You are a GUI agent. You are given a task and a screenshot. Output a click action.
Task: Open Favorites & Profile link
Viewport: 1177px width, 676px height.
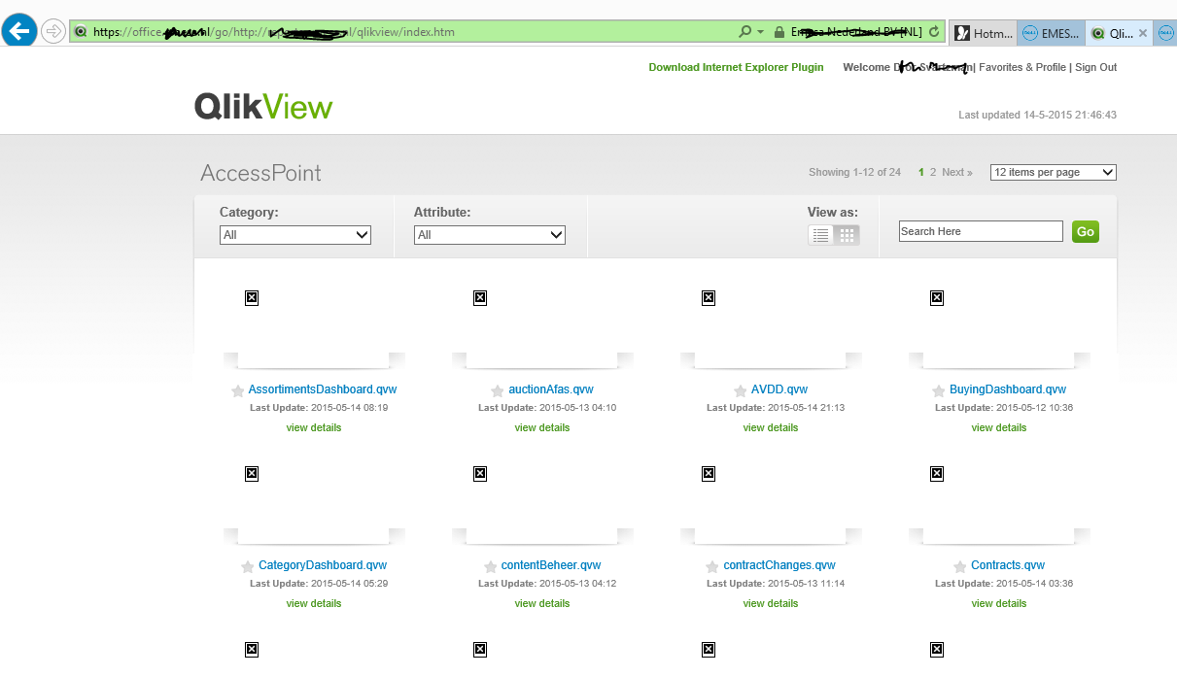1022,68
